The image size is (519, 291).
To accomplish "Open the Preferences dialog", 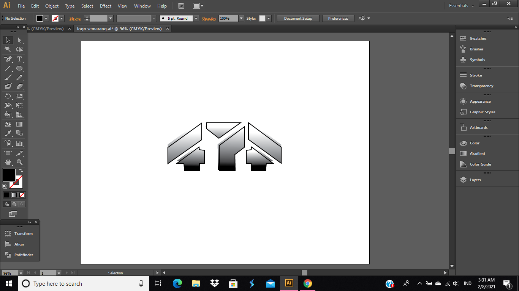I will [338, 18].
